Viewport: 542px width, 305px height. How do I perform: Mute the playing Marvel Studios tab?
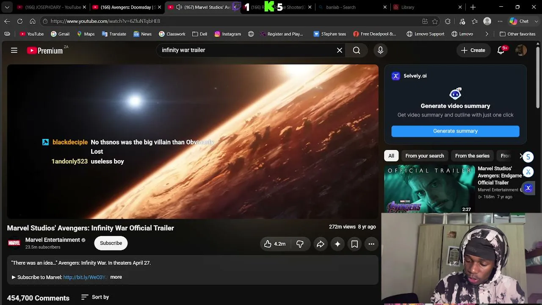tap(179, 7)
